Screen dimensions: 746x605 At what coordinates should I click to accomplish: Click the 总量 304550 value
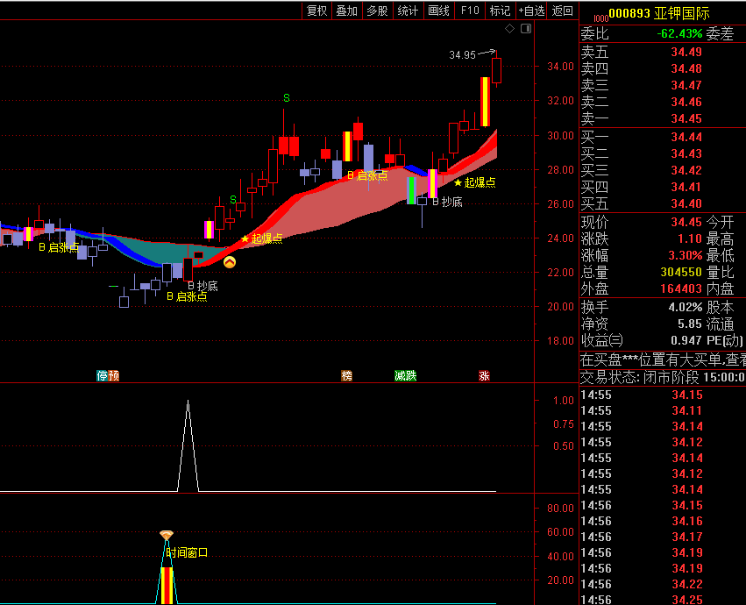681,273
